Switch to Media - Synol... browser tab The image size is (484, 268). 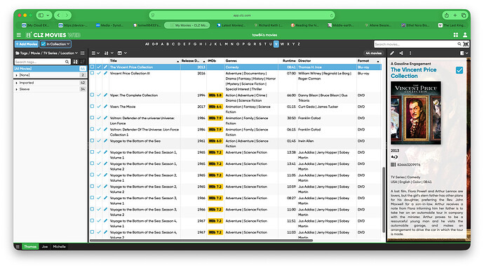coord(110,25)
